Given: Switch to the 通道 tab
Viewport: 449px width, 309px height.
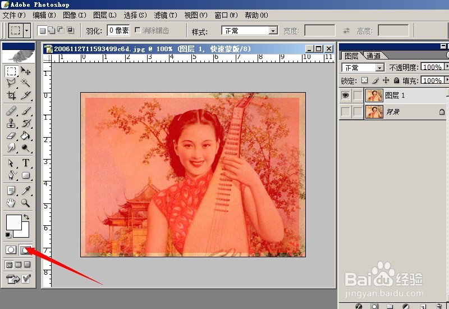Looking at the screenshot, I should [x=374, y=56].
